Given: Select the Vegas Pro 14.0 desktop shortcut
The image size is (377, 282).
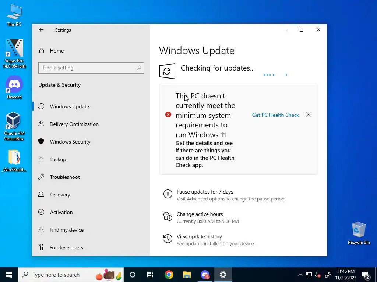Looking at the screenshot, I should coord(14,54).
